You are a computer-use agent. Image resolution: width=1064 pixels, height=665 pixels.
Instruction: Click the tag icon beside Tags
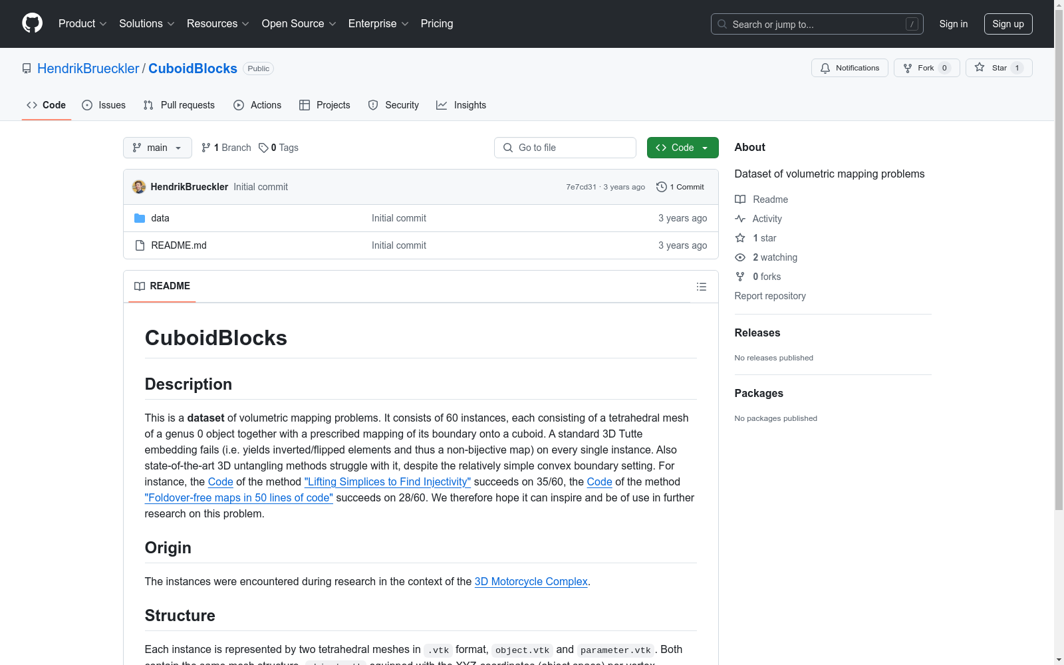tap(263, 148)
